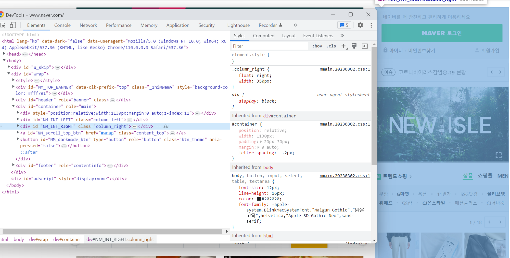The width and height of the screenshot is (510, 258).
Task: Expand the margin shorthand triangle
Action: click(x=258, y=147)
